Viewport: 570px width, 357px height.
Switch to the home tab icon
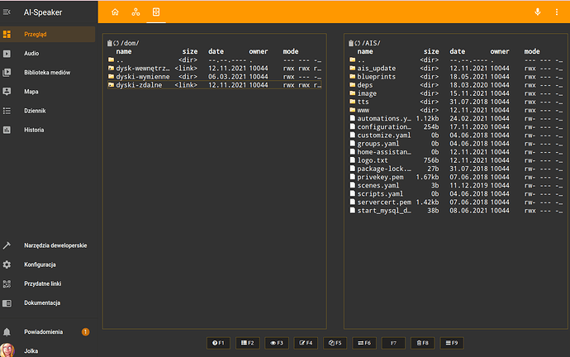tap(115, 12)
